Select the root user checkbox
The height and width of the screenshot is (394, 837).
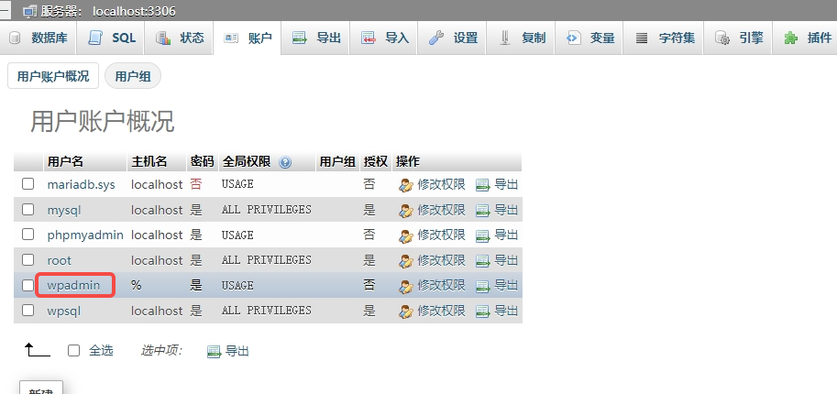click(x=28, y=260)
